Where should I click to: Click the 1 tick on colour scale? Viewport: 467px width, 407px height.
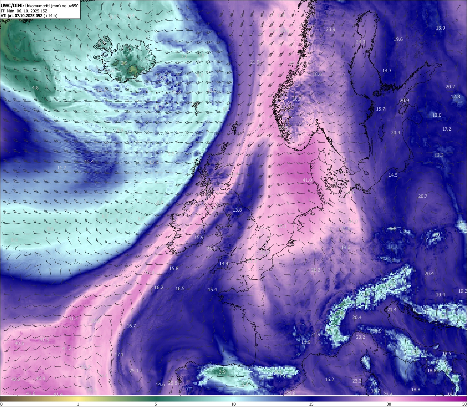click(x=78, y=404)
